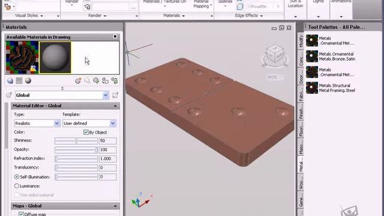Toggle the Checkered Underlay icon

point(19,81)
